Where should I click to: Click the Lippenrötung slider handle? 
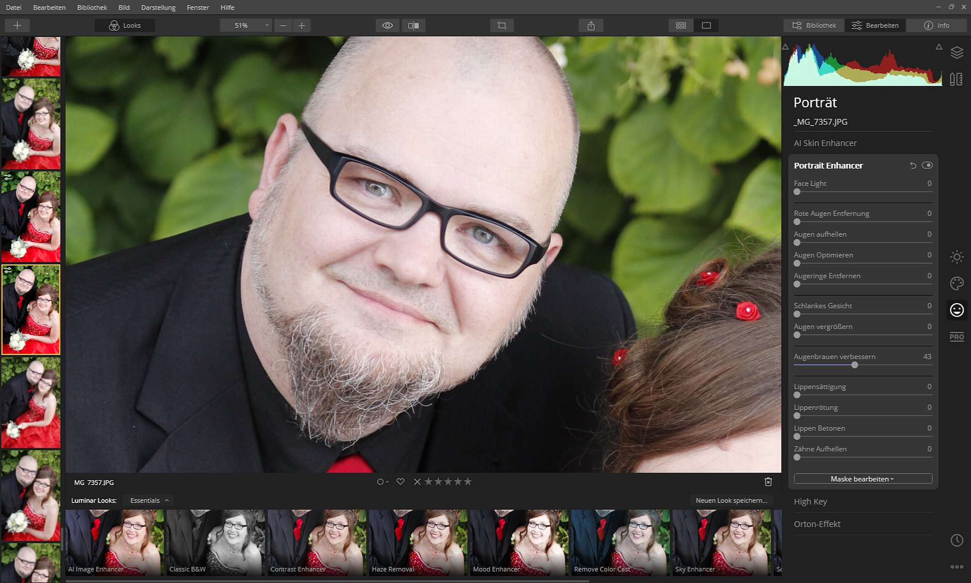point(797,416)
